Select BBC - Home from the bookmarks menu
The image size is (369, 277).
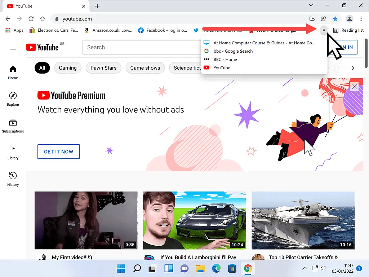[226, 59]
